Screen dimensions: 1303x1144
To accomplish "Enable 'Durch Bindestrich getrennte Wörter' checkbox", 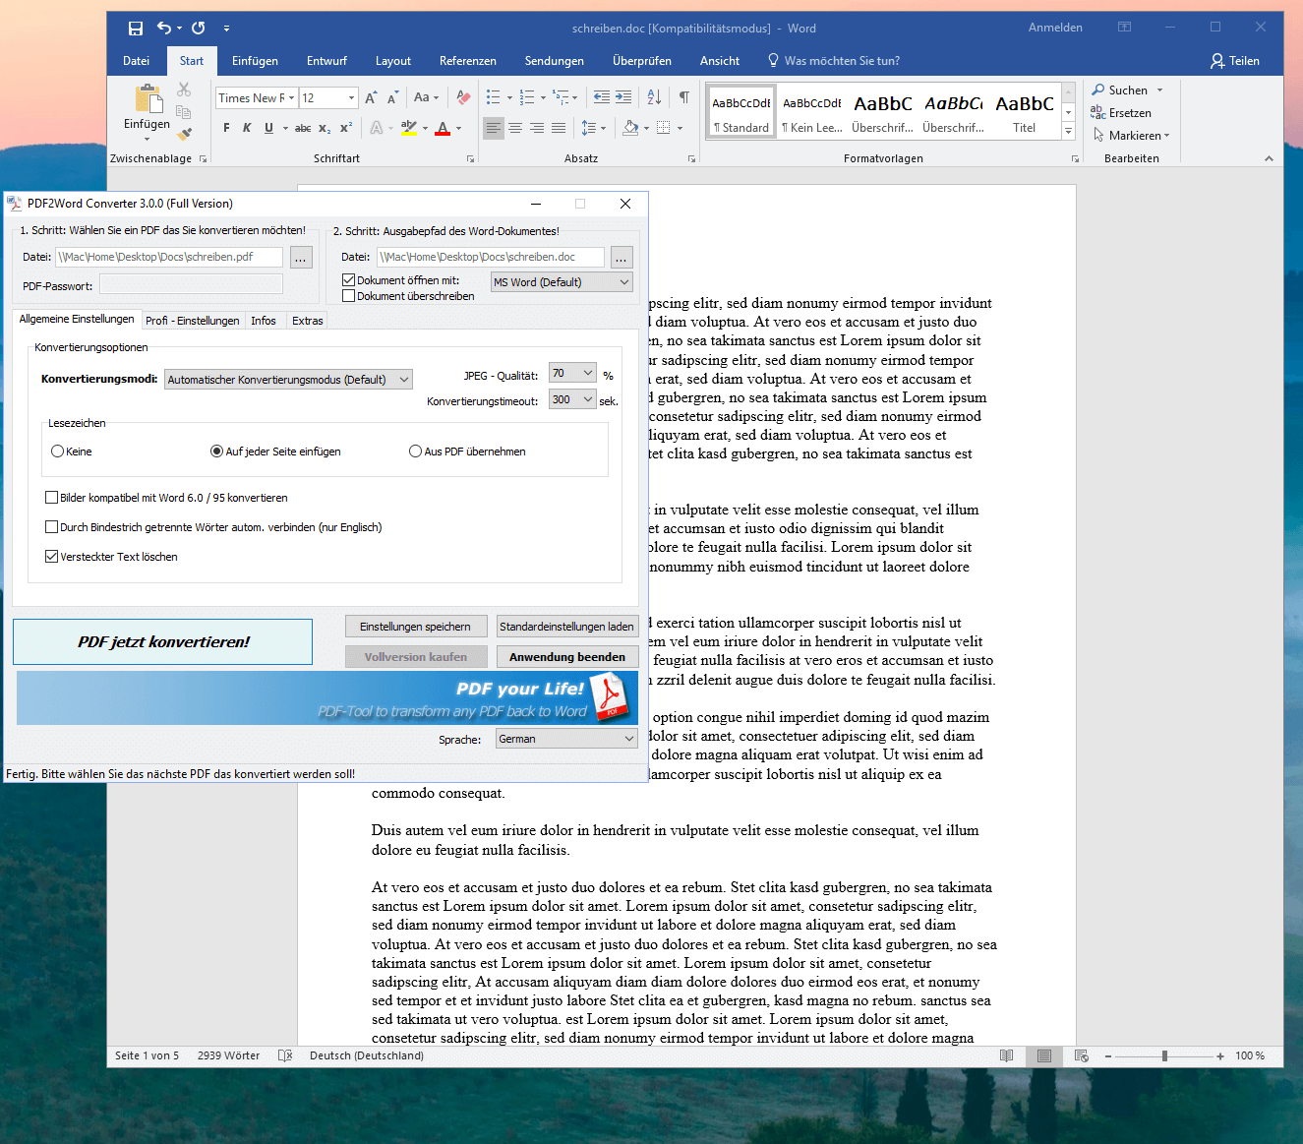I will point(51,527).
